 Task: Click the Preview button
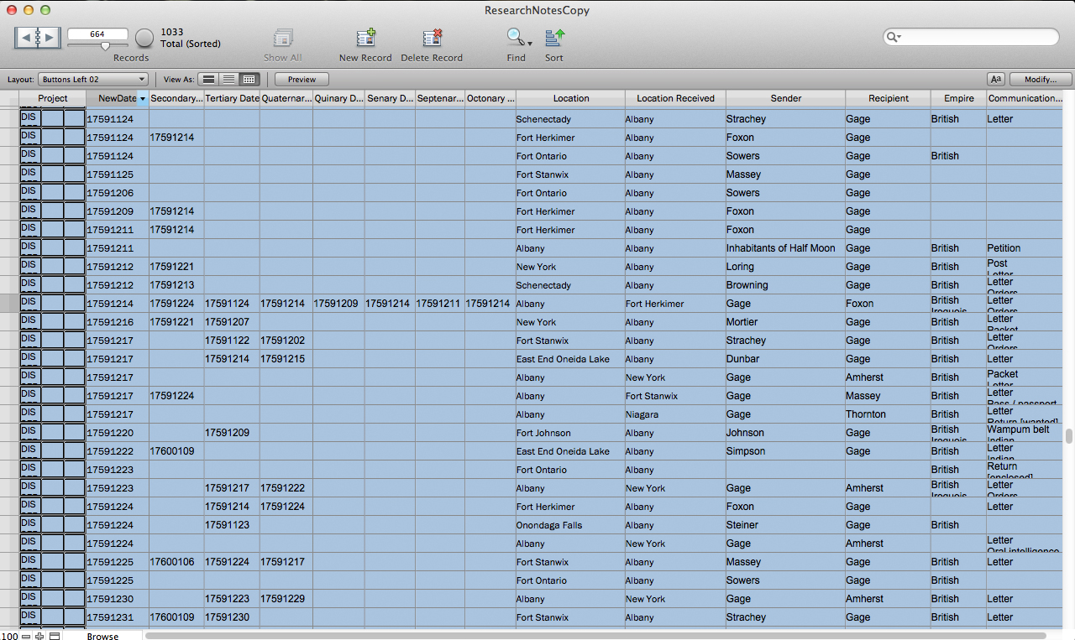[x=302, y=80]
